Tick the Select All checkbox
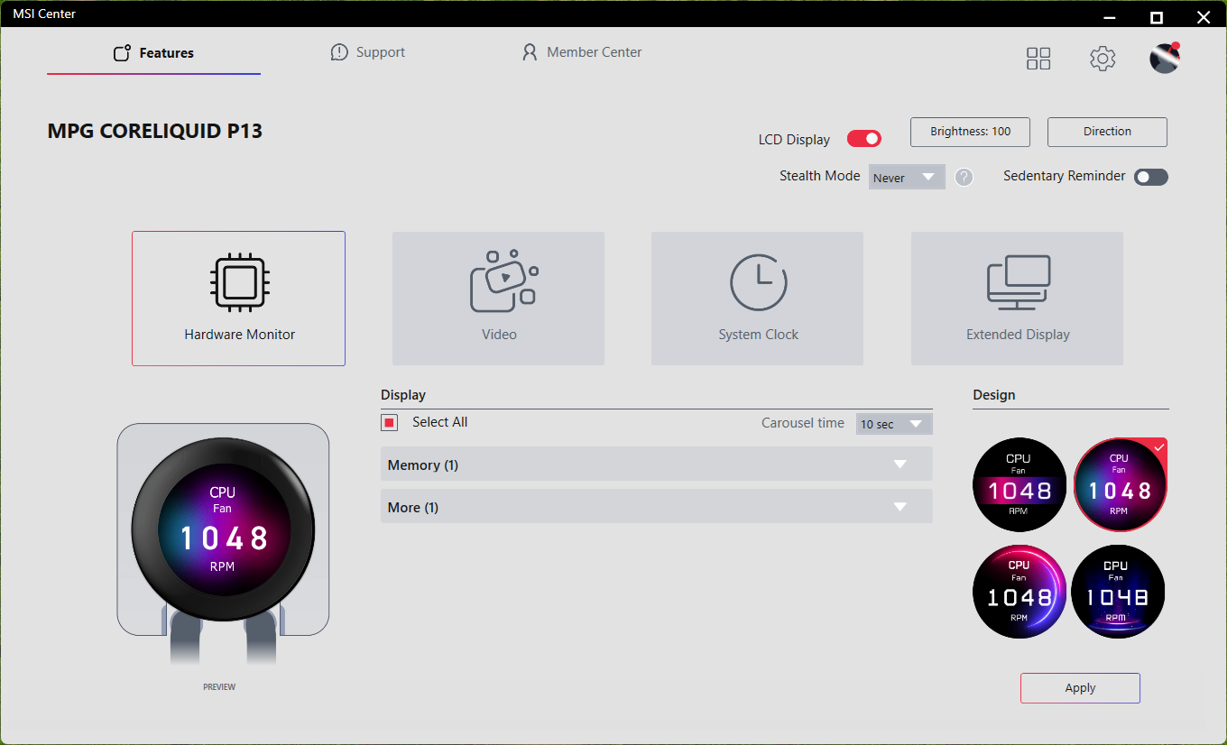Screen dimensions: 1227x745 coord(390,423)
